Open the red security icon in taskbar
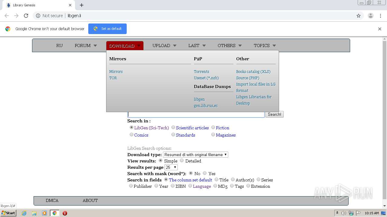Image resolution: width=387 pixels, height=217 pixels. 65,213
